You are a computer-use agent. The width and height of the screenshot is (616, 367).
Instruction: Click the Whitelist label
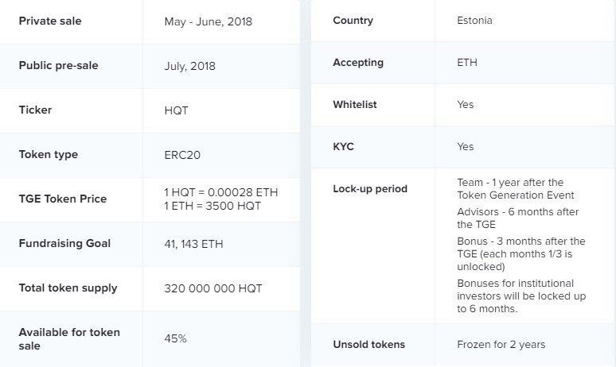pos(355,104)
